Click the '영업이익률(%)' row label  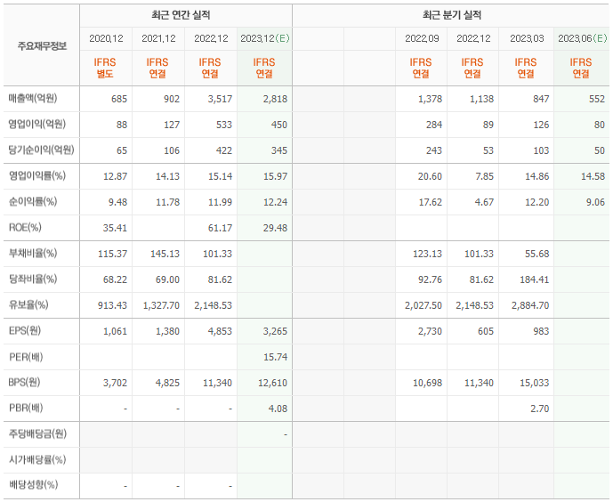[37, 176]
